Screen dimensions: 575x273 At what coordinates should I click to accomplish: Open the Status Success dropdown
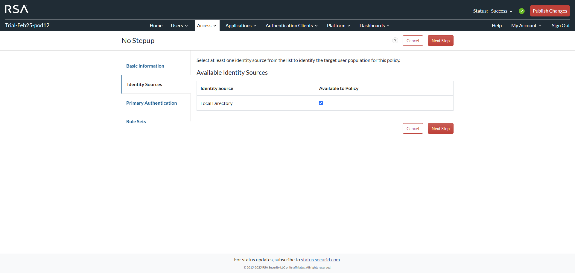[x=501, y=11]
